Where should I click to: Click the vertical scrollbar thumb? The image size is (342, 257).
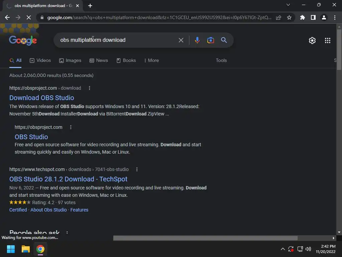click(339, 50)
